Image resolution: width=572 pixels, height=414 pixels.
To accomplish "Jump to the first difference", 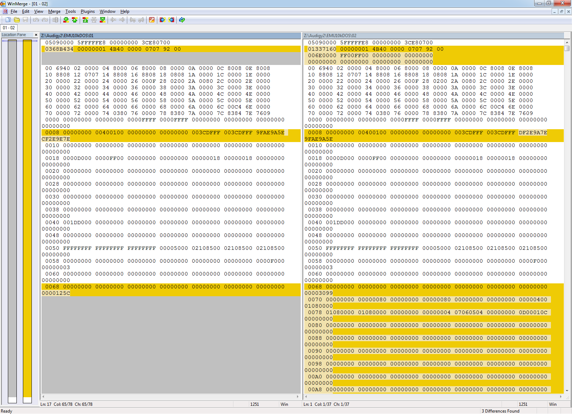I will (85, 20).
